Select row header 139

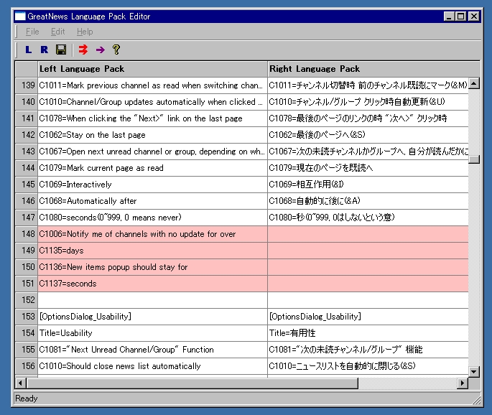(27, 85)
